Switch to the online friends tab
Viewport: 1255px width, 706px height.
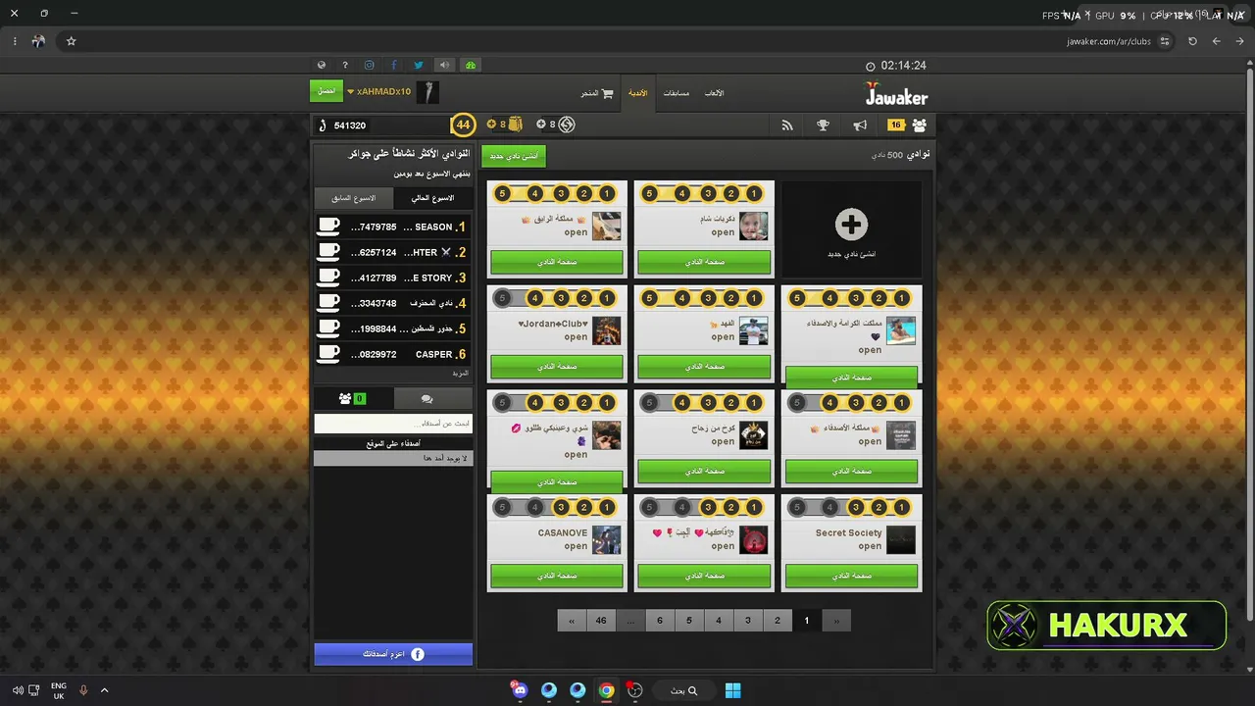[x=353, y=399]
